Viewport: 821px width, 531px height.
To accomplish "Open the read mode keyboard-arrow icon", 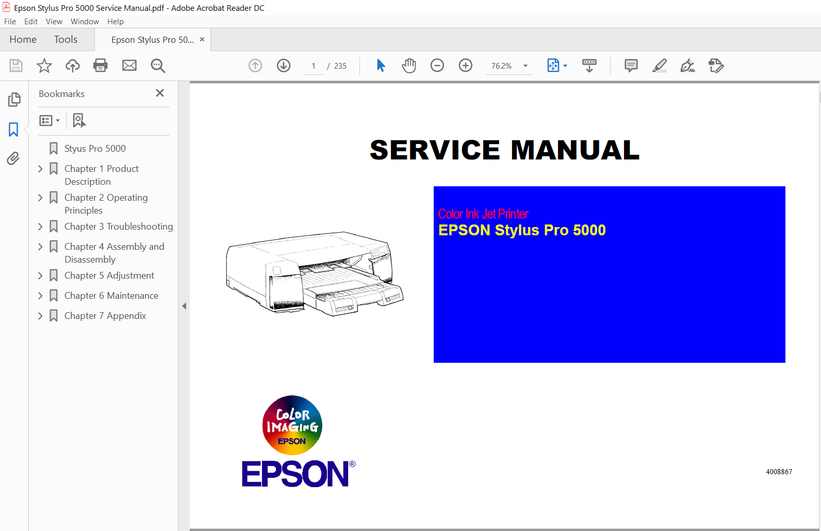I will coord(589,66).
